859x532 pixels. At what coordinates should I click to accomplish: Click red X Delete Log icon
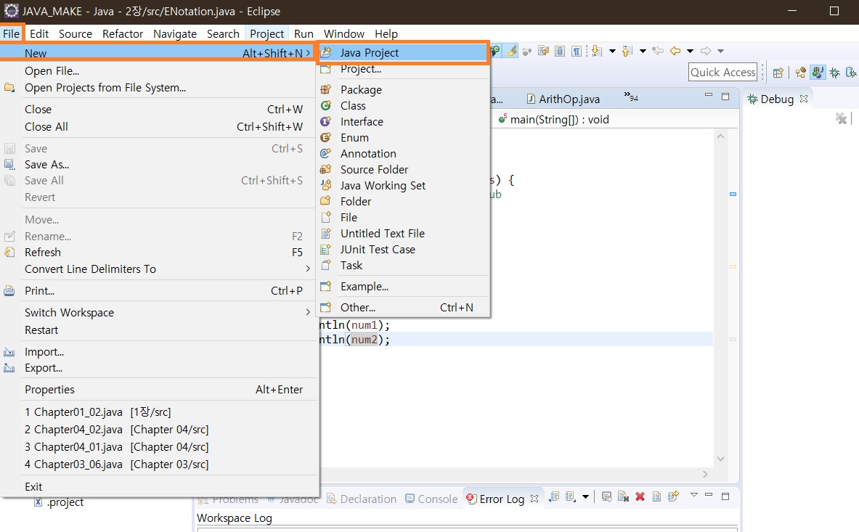click(640, 497)
